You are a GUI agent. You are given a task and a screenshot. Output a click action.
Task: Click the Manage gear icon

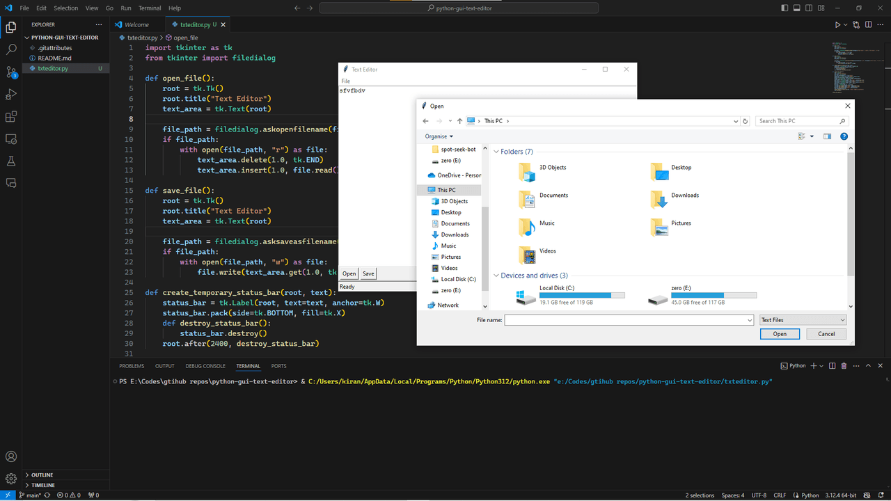point(11,479)
